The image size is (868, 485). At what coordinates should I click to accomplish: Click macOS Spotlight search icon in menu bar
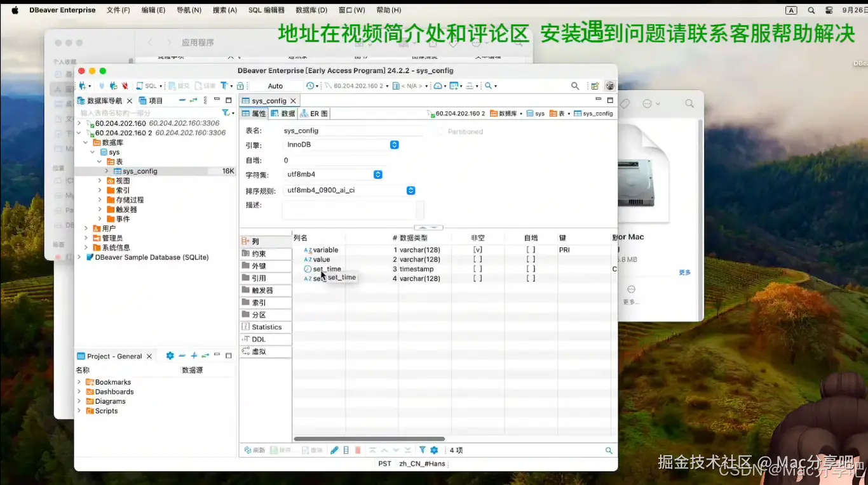pos(811,10)
